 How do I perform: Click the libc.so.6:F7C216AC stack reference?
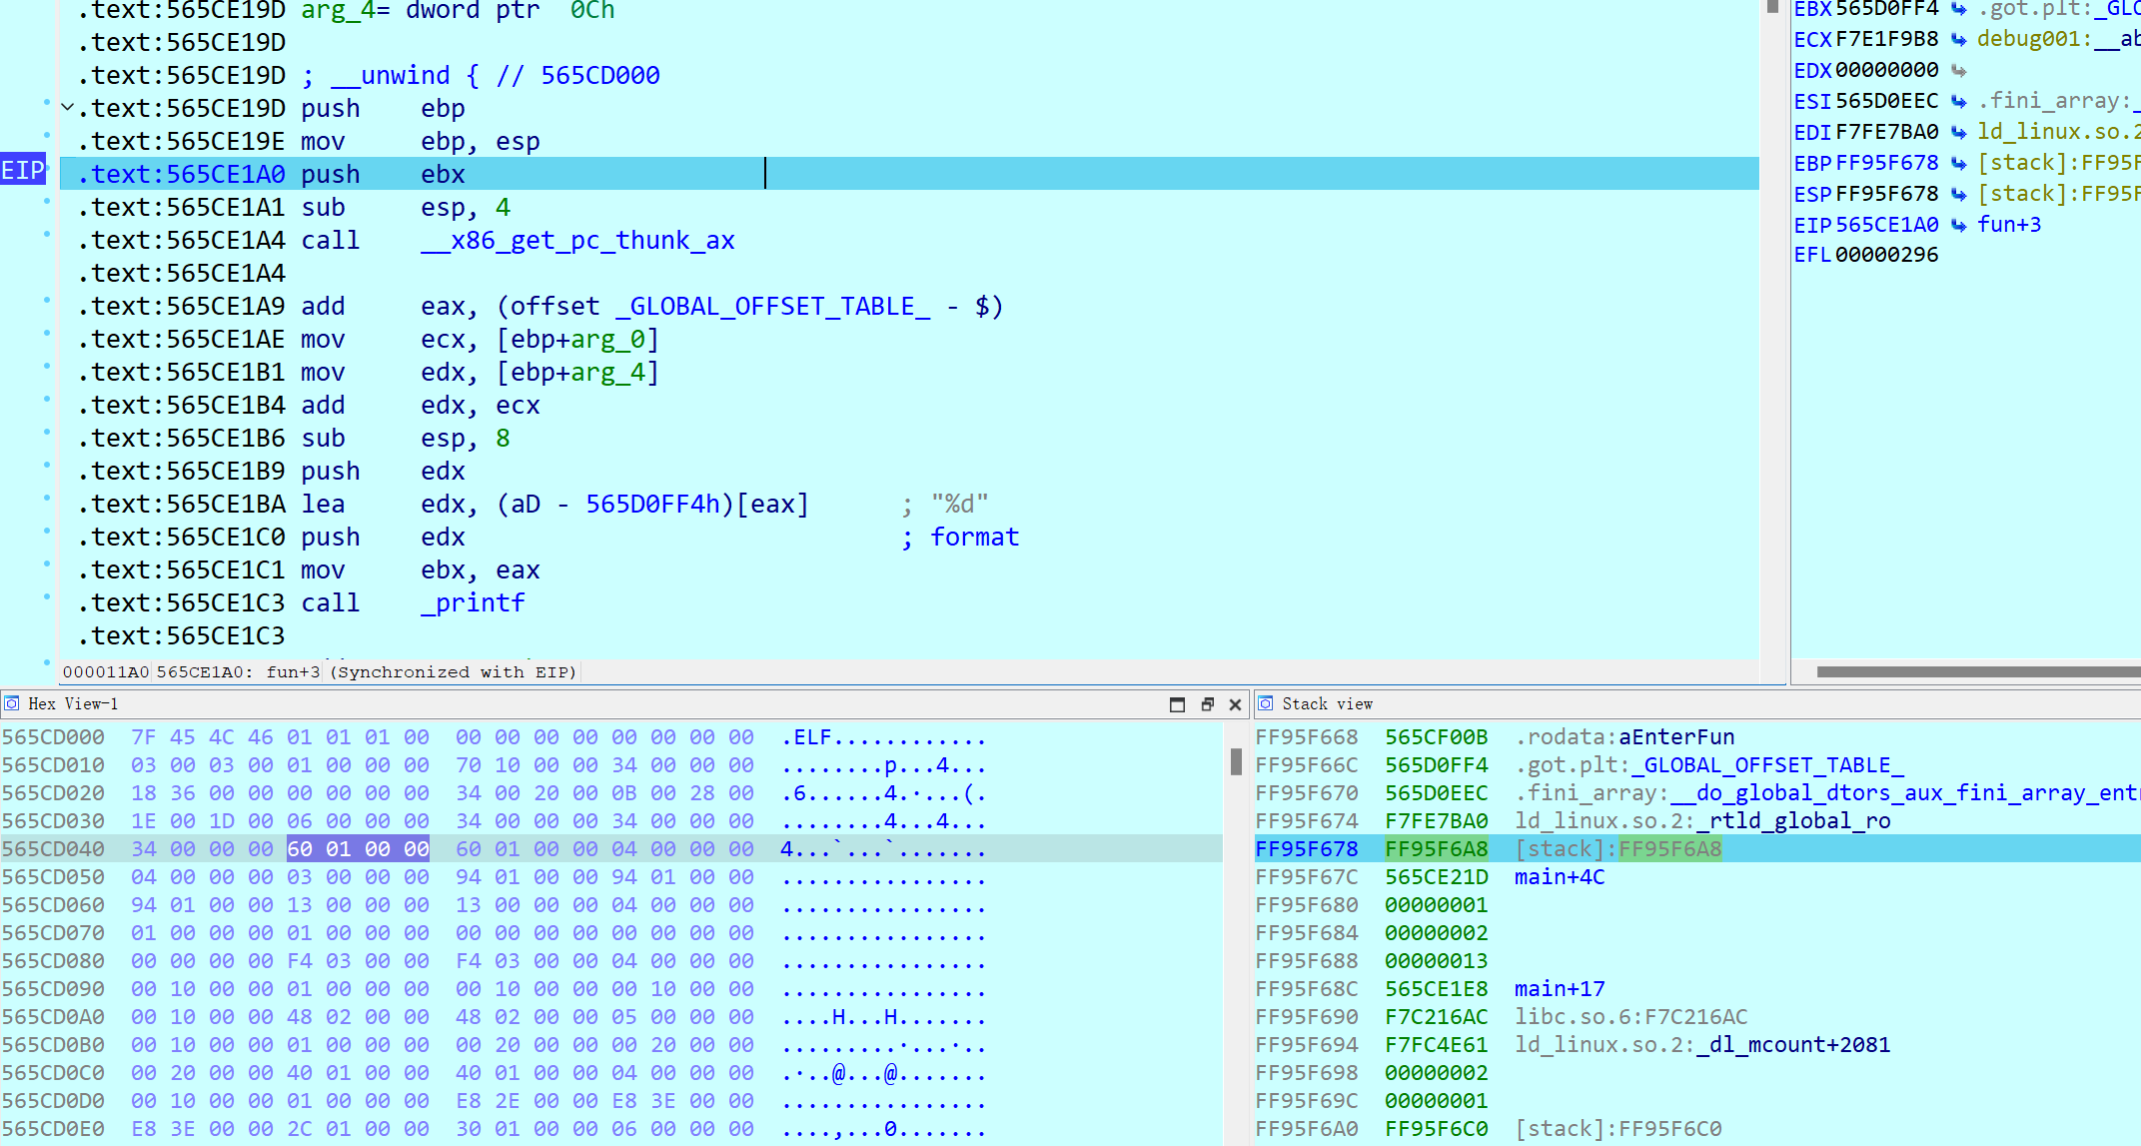coord(1630,1017)
